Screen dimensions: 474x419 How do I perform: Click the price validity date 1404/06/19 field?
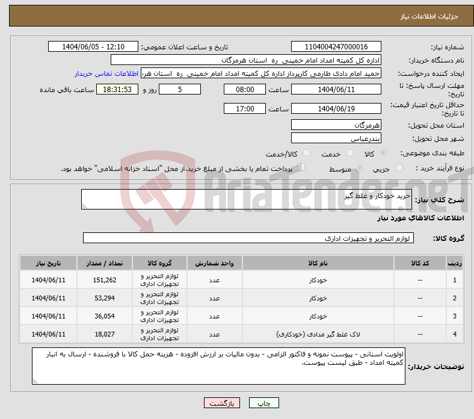click(x=336, y=109)
